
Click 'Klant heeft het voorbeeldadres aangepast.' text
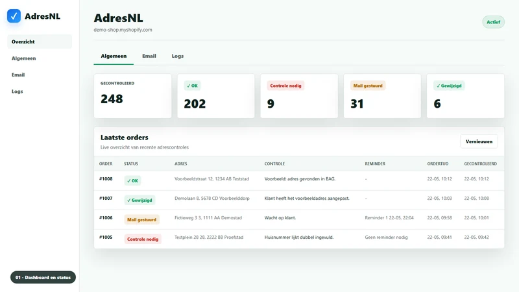pyautogui.click(x=307, y=199)
